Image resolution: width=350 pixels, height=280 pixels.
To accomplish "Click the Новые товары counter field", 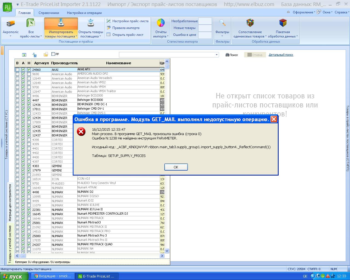I will pyautogui.click(x=205, y=28).
